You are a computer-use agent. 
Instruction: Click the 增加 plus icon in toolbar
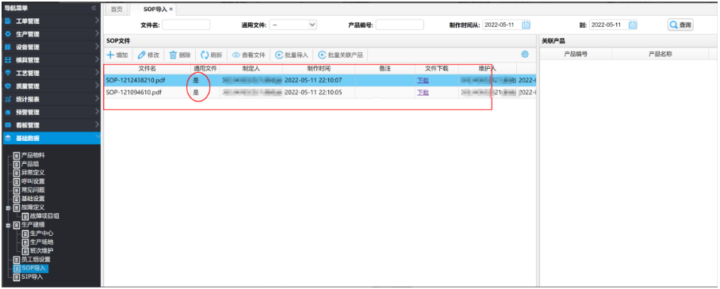click(110, 55)
